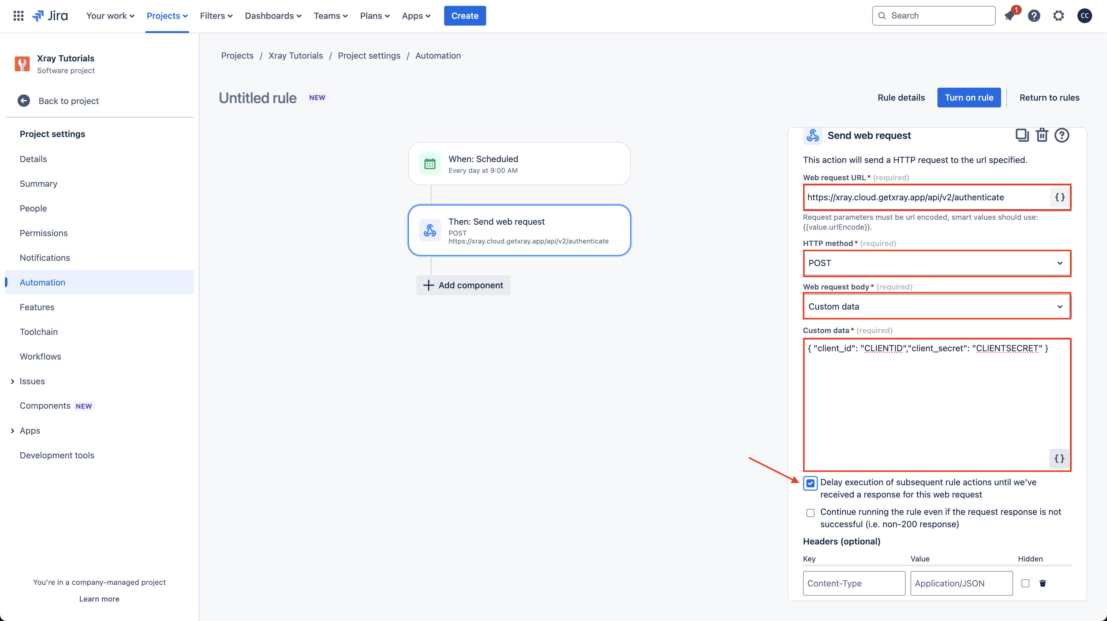Click Add component button
1107x621 pixels.
click(x=463, y=285)
